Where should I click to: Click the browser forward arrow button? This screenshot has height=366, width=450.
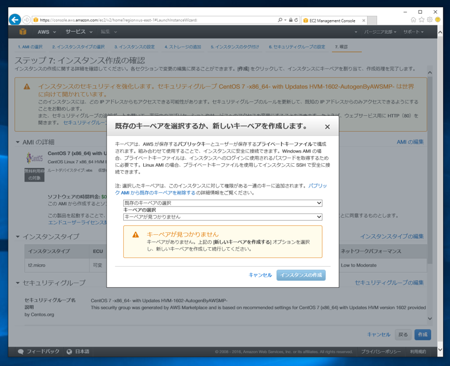[27, 20]
